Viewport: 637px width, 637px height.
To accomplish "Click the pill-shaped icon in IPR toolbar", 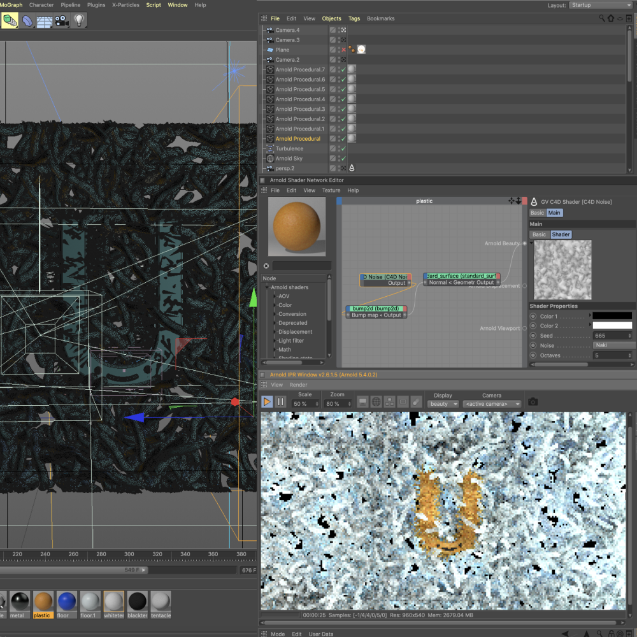I will (416, 402).
